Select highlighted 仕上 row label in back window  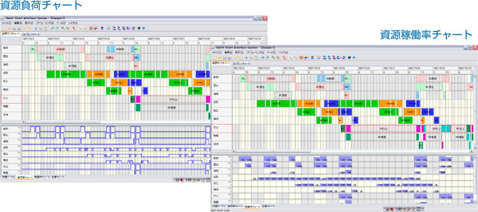tap(11, 99)
